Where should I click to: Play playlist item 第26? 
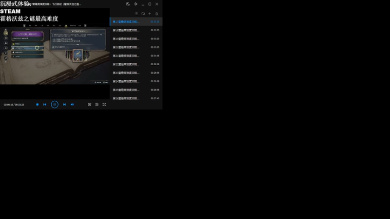point(136,98)
